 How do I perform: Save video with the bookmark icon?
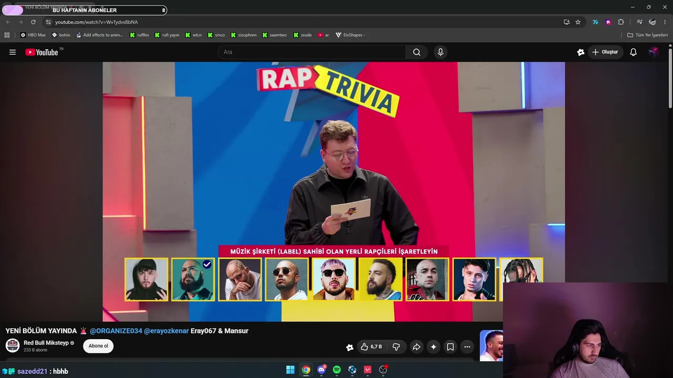(x=450, y=346)
